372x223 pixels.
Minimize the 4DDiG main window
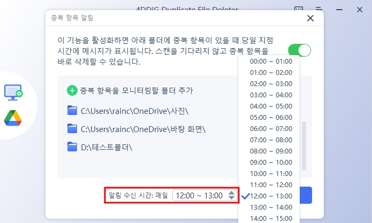pyautogui.click(x=339, y=10)
